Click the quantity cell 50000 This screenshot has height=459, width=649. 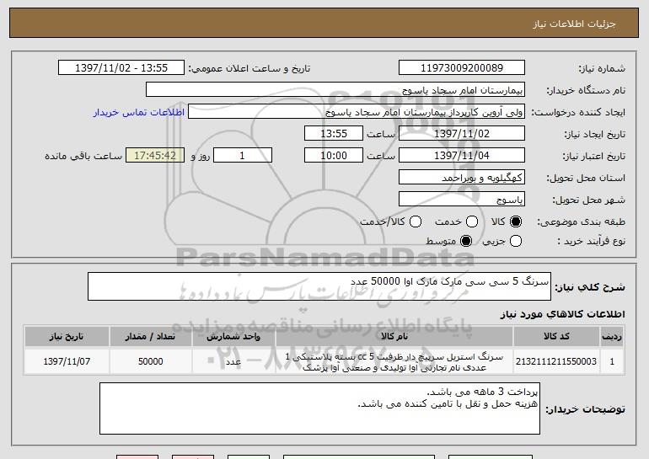[x=150, y=361]
